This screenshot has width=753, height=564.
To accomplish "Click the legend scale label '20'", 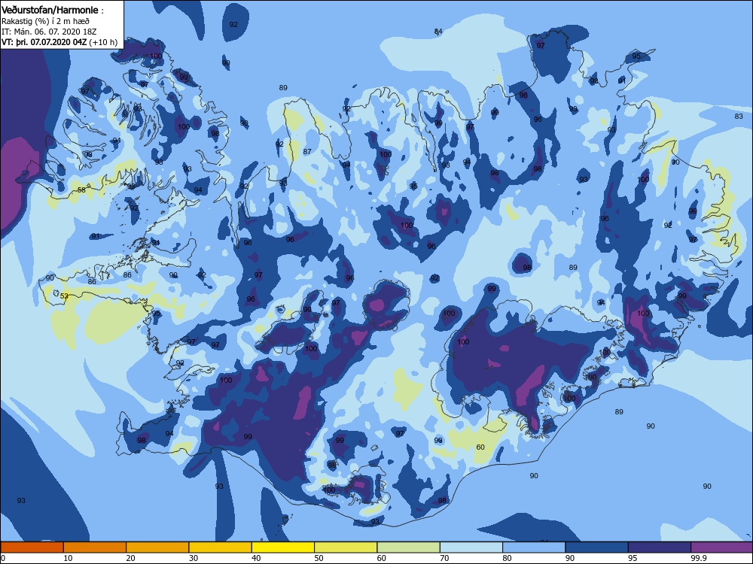I will pyautogui.click(x=130, y=558).
